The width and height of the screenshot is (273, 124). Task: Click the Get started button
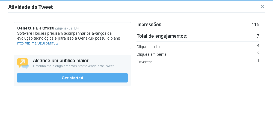72,78
